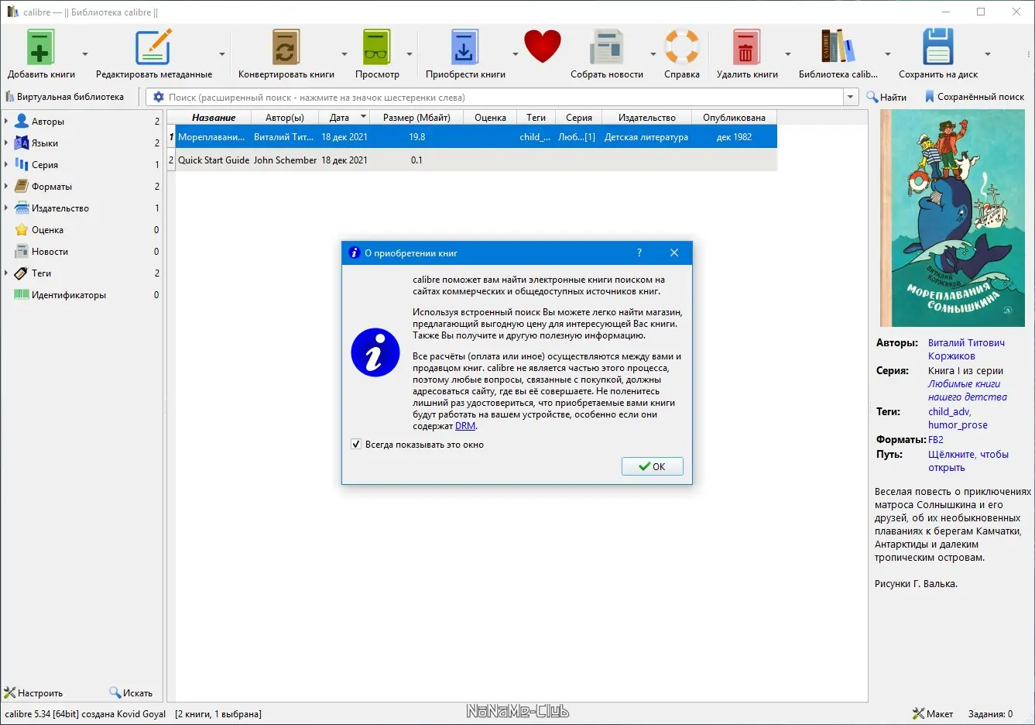Toggle the Всегда показывать это окно checkbox
The image size is (1035, 725).
pos(356,445)
